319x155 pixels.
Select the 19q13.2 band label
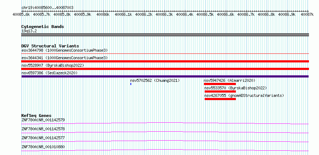click(29, 31)
